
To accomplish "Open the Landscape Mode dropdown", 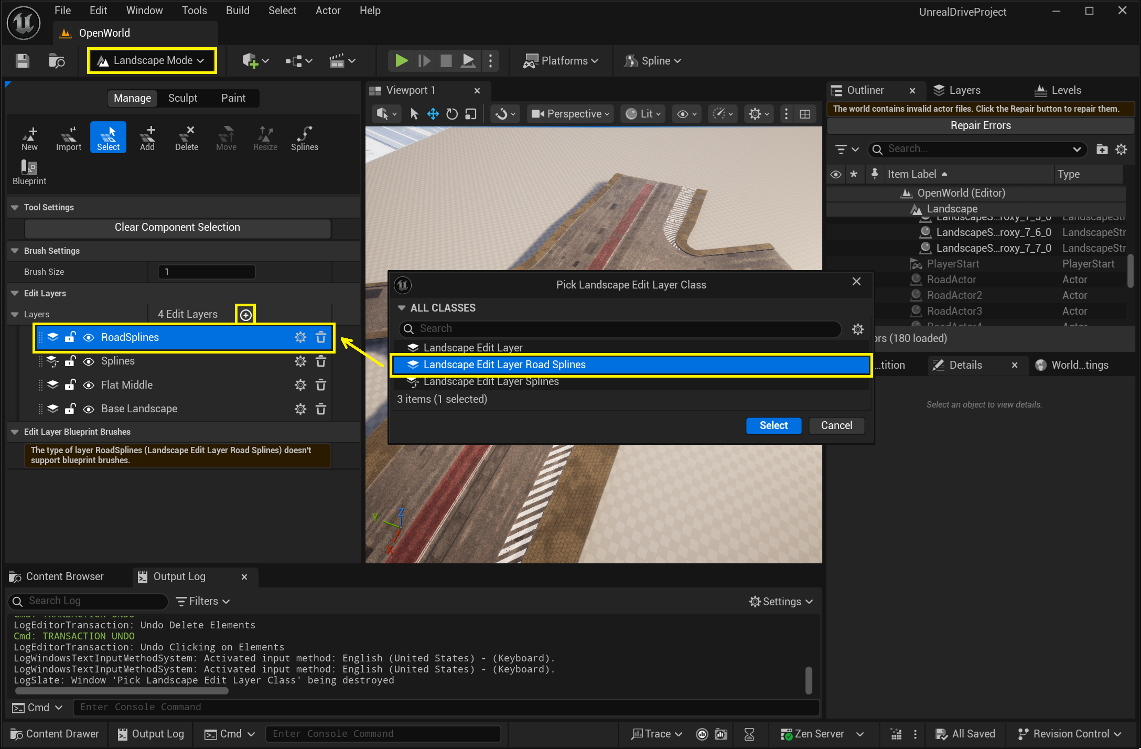I will [152, 61].
